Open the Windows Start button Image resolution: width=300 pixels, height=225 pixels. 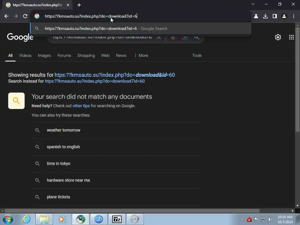8,219
